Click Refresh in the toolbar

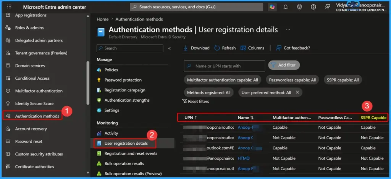[225, 48]
